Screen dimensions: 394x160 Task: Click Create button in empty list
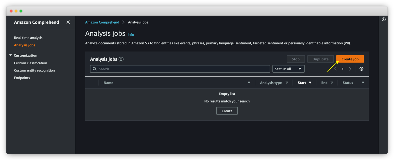[227, 111]
